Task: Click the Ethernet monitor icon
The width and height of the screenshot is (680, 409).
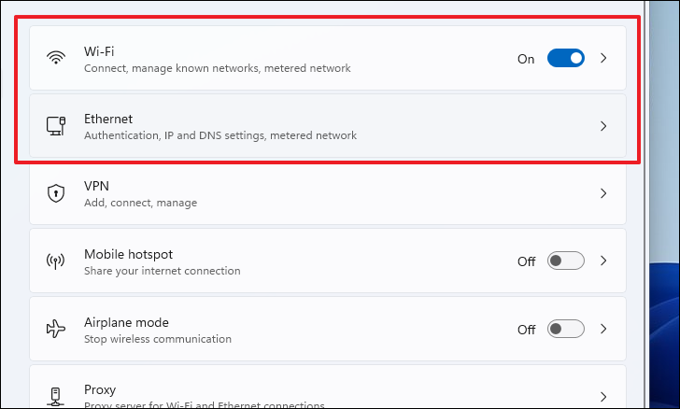Action: 56,126
